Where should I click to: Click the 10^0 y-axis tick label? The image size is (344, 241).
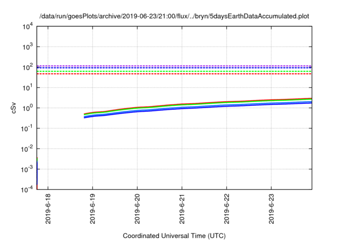[x=28, y=108]
